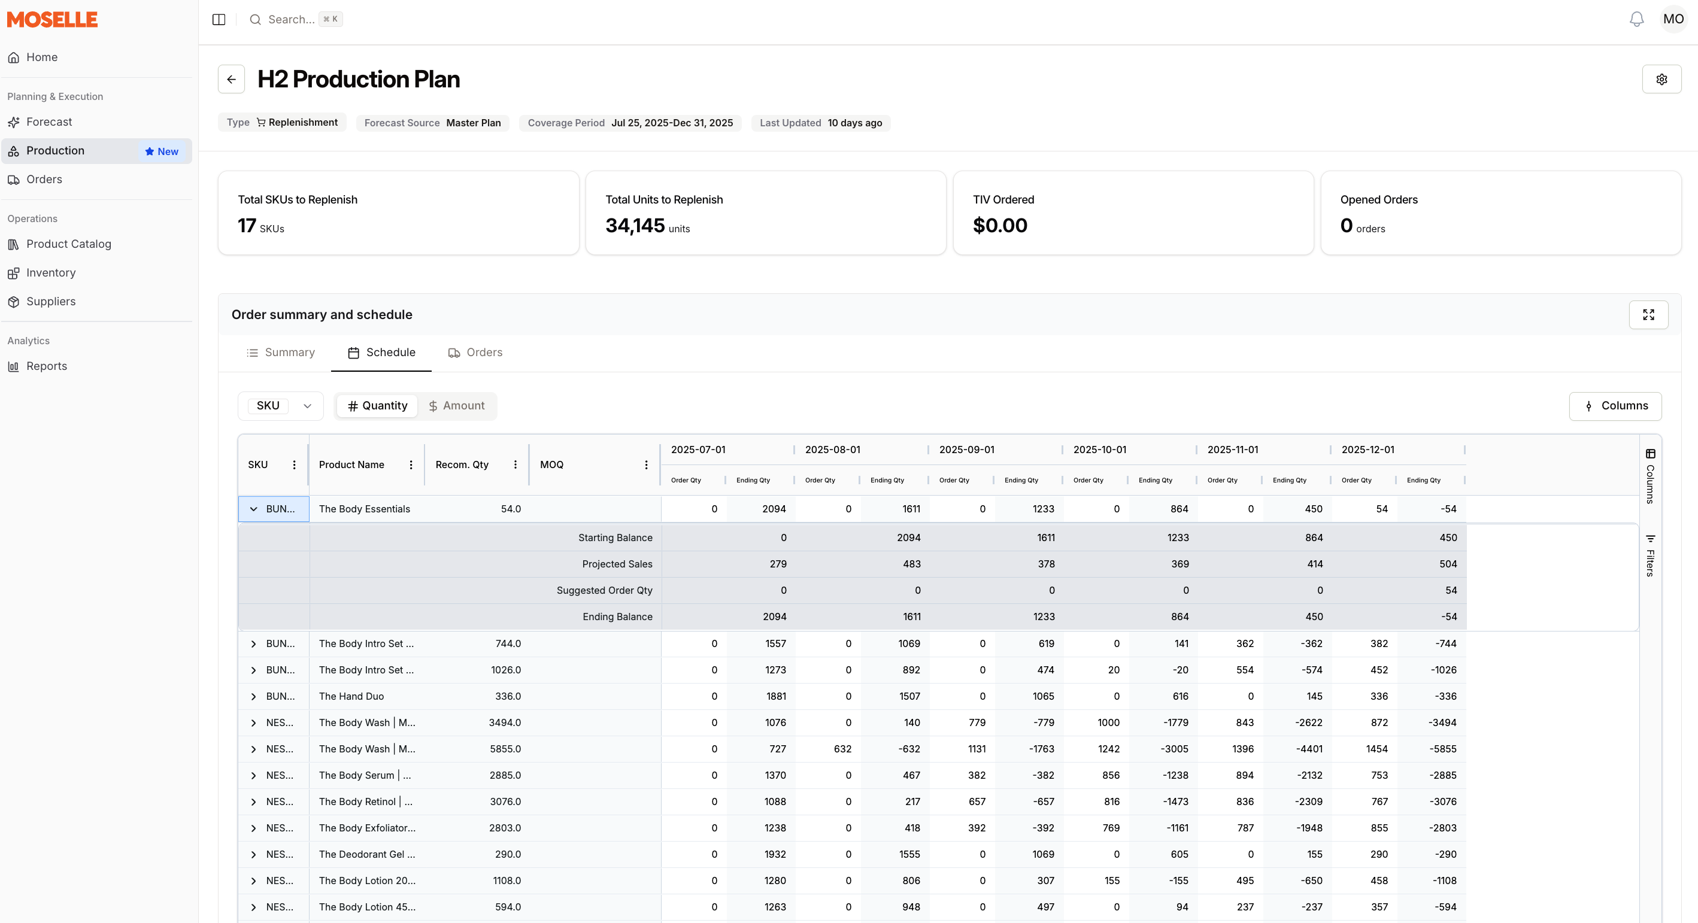Screen dimensions: 1698x923
Task: Collapse The Body Essentials row
Action: pos(253,509)
